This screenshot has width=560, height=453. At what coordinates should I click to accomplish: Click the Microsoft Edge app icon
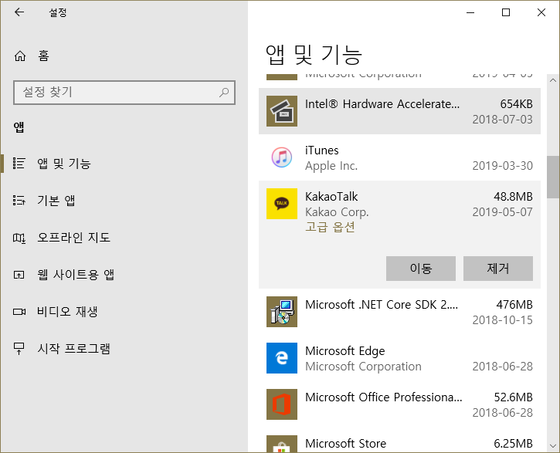[282, 358]
